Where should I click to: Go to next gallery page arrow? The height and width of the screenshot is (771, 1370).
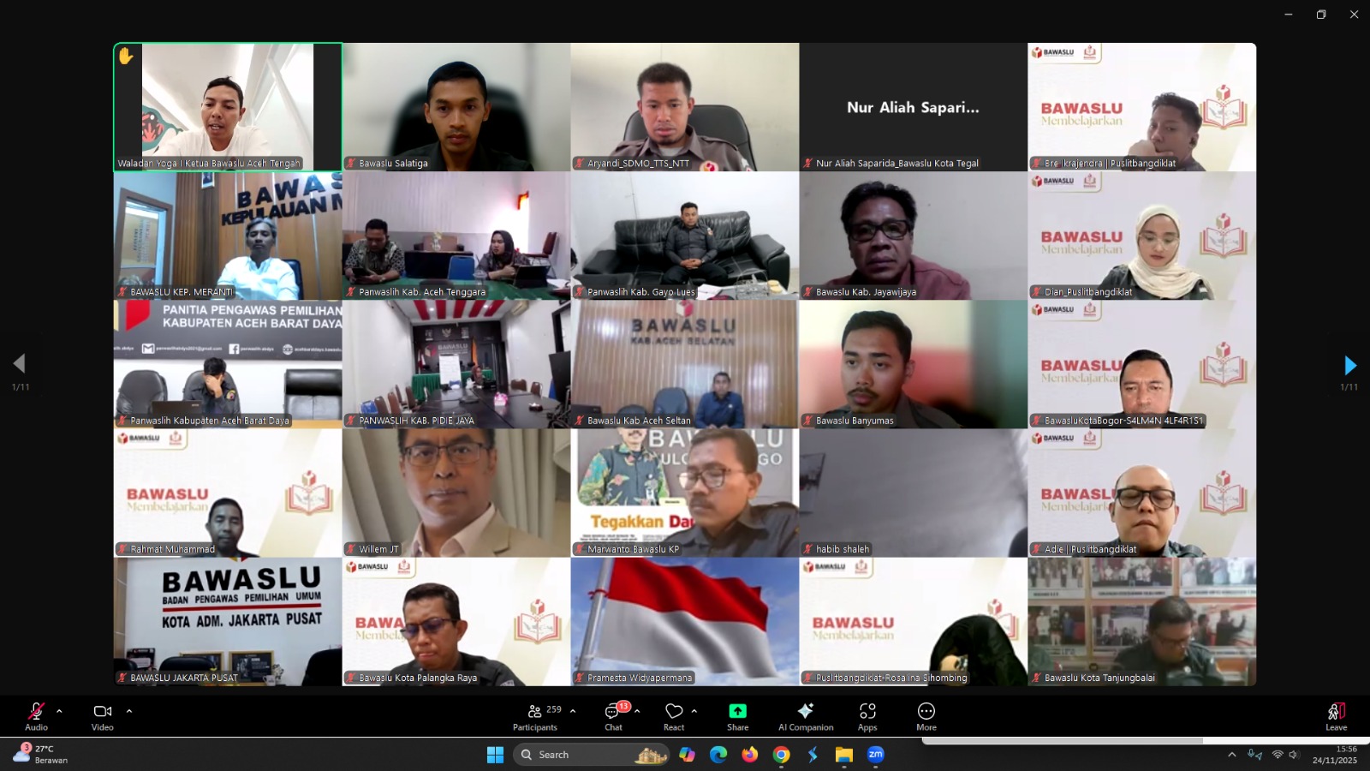1349,366
